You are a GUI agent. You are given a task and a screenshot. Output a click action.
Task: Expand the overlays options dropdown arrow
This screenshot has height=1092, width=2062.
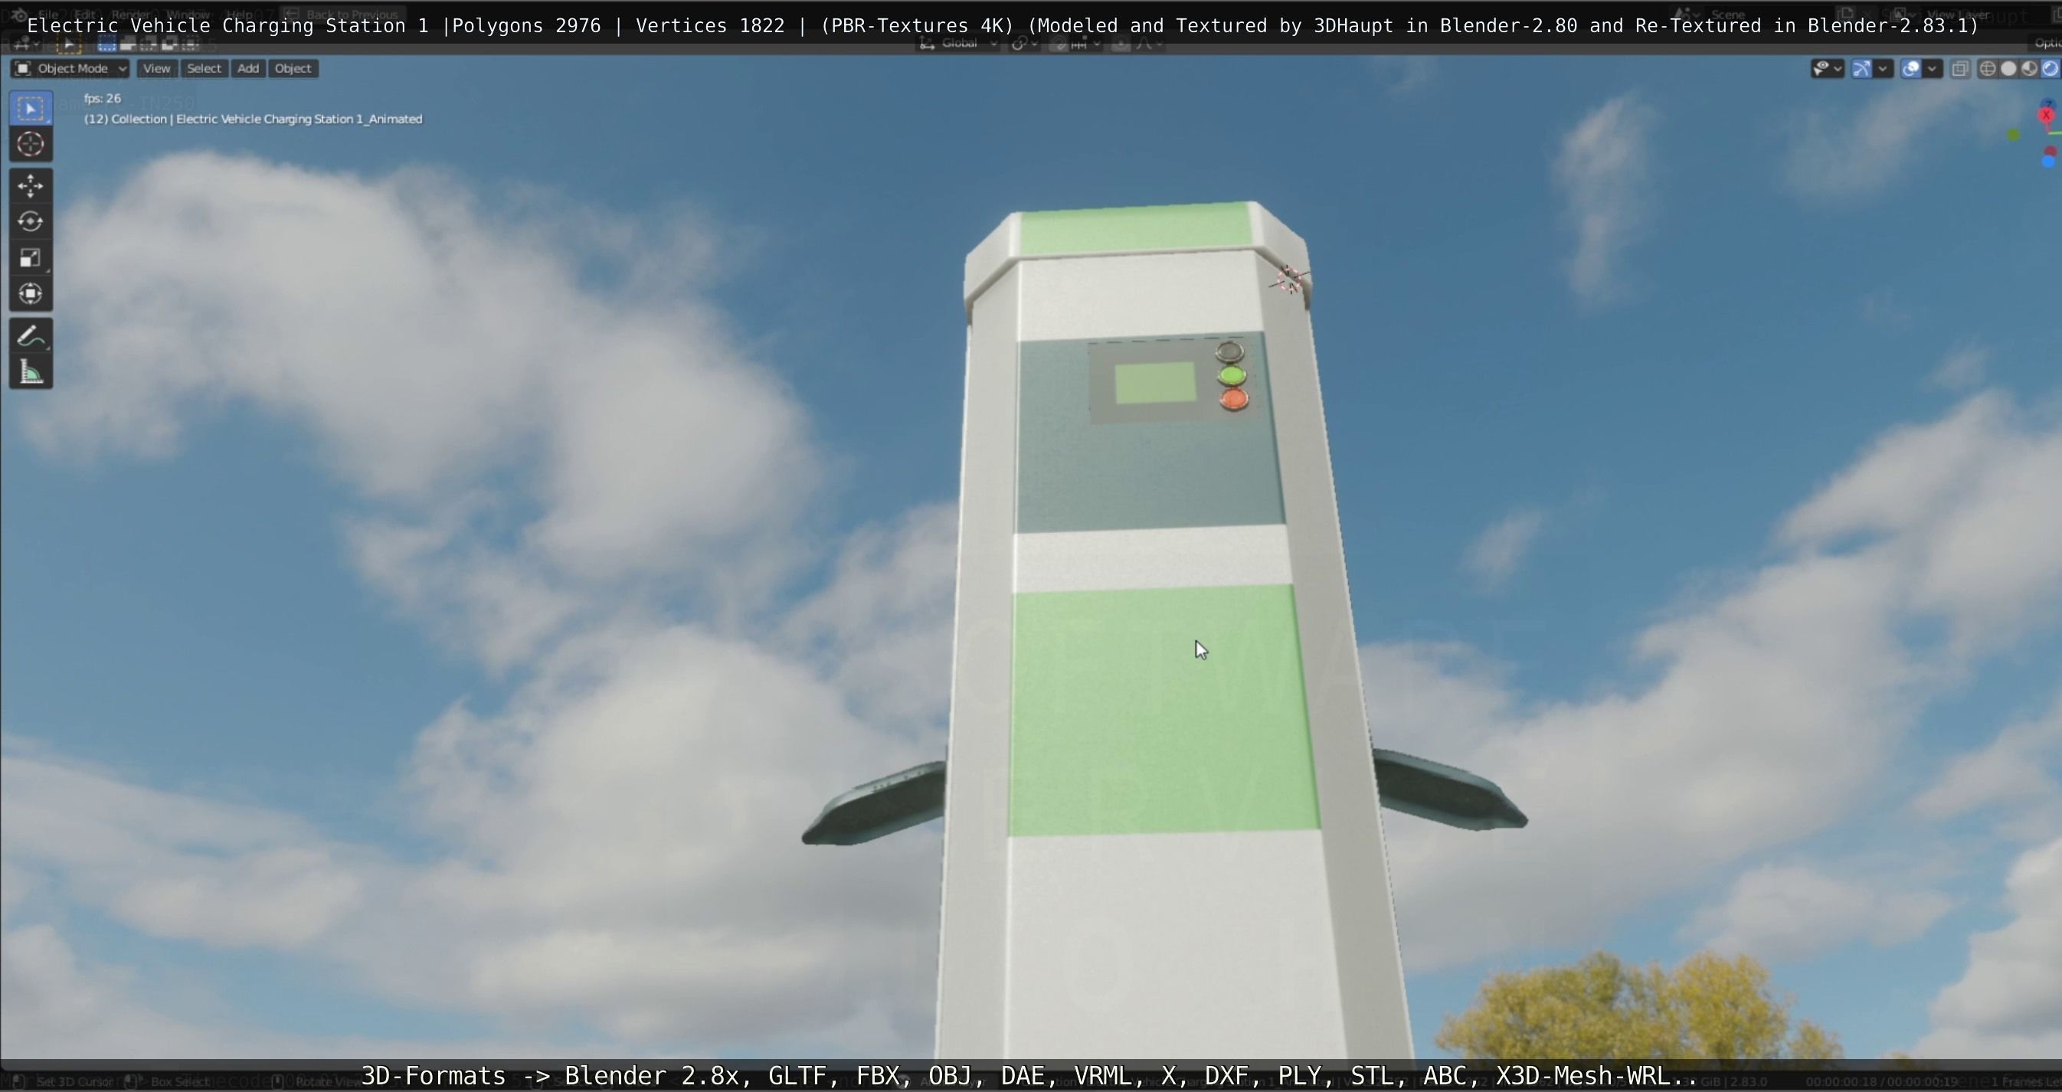(x=1933, y=69)
